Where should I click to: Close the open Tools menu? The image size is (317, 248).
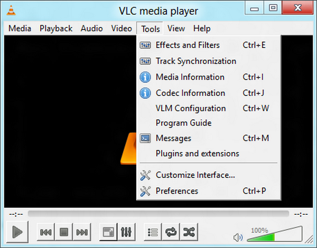(x=151, y=28)
